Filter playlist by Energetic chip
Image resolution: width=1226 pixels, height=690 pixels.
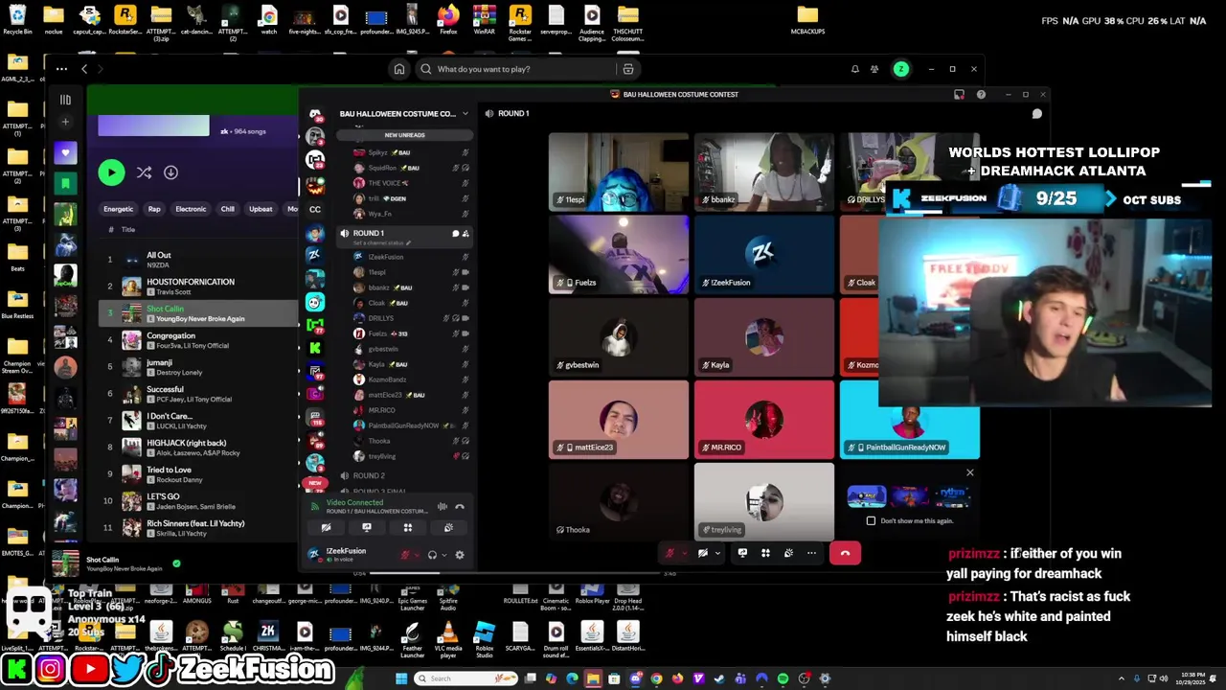(x=119, y=209)
